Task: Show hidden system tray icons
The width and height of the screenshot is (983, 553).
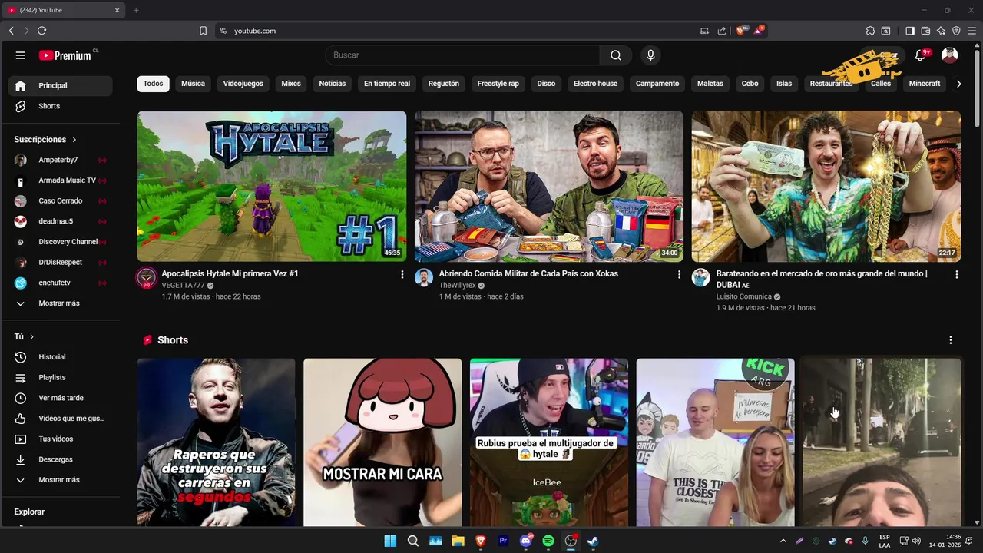Action: coord(783,541)
